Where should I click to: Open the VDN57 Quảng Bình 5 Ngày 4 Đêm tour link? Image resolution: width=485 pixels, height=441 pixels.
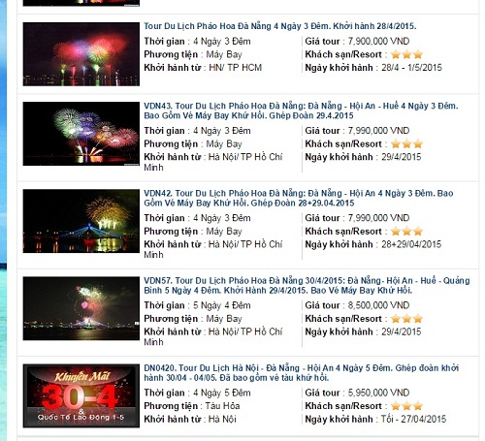tap(307, 285)
